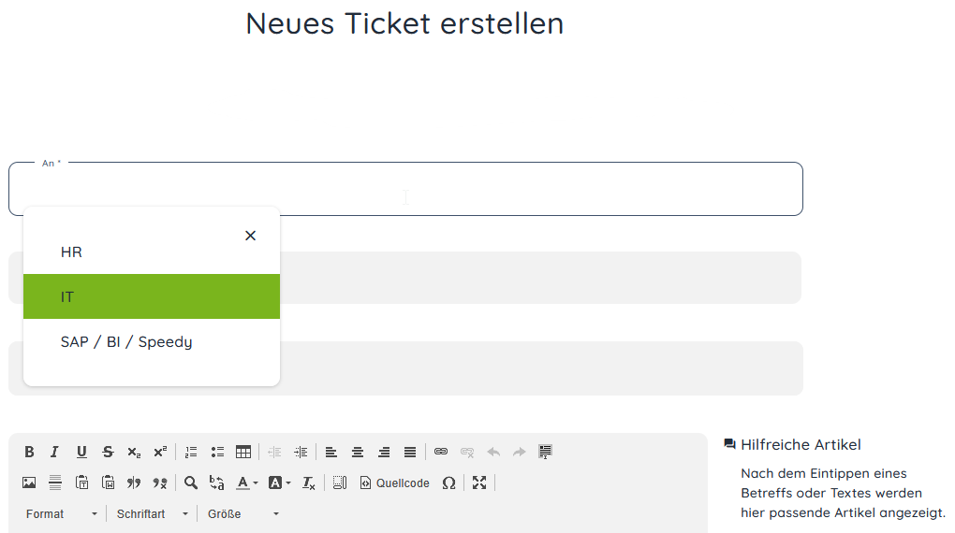Toggle underline text formatting

click(x=81, y=452)
